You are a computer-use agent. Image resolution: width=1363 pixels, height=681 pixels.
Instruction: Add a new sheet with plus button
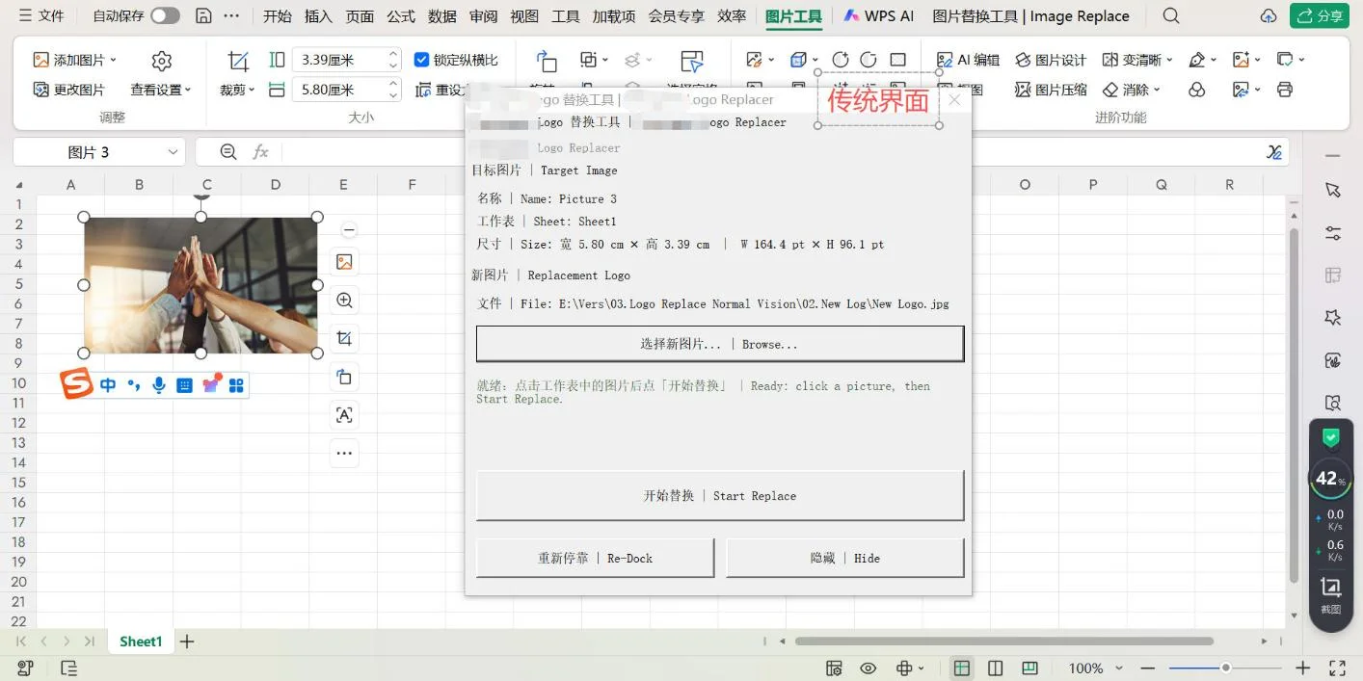pos(187,642)
